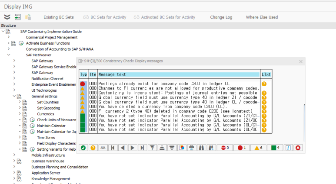
Task: Open help via orange question mark button
Action: pyautogui.click(x=93, y=148)
